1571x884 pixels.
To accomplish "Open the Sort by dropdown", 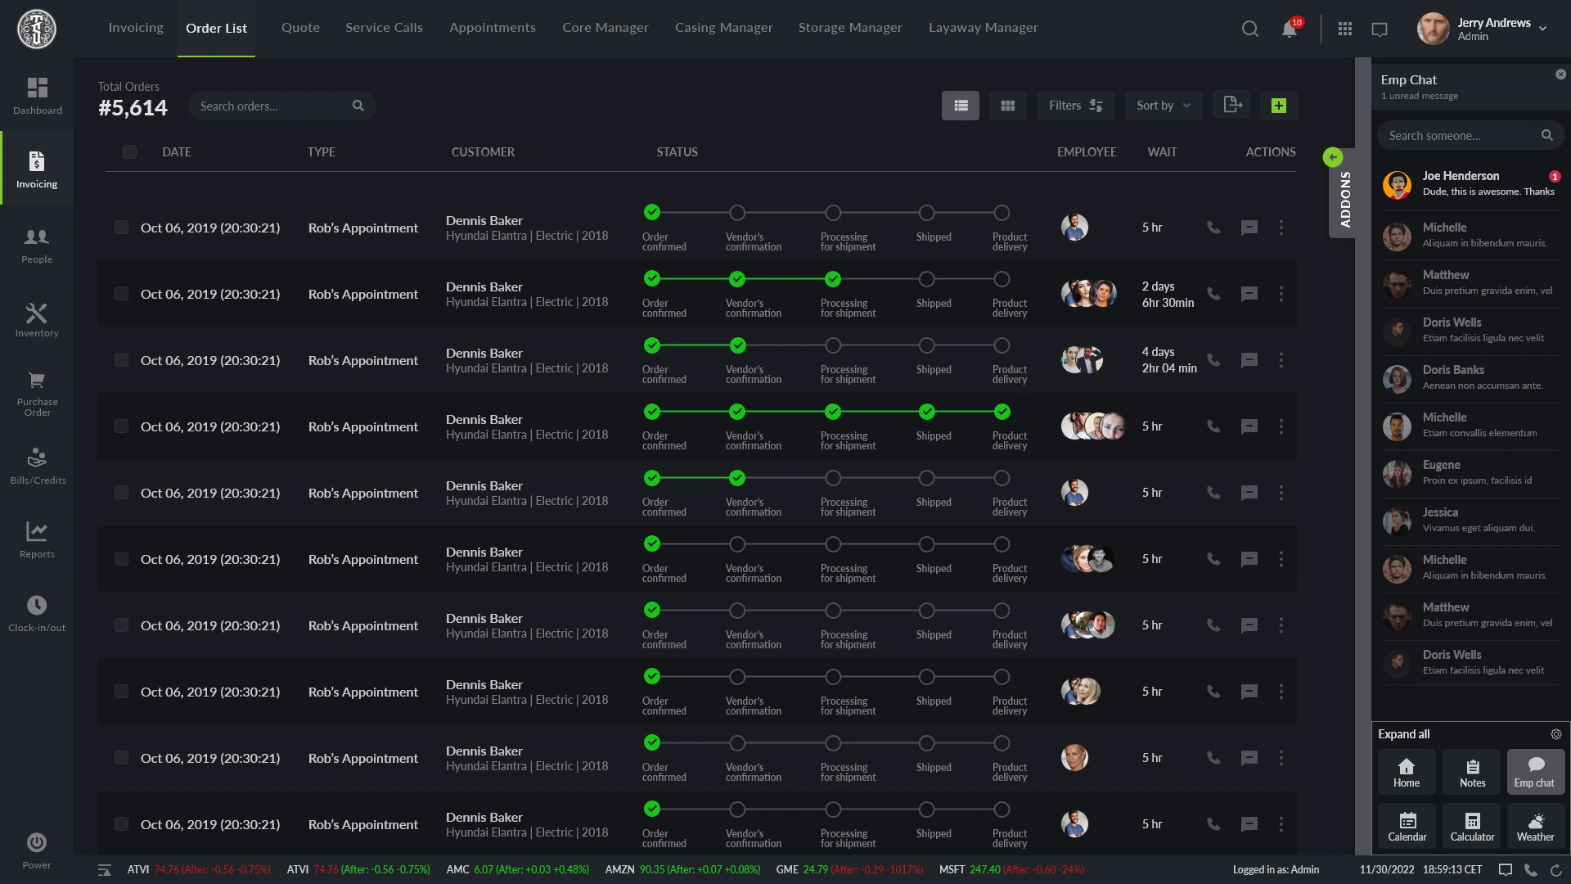I will 1163,105.
